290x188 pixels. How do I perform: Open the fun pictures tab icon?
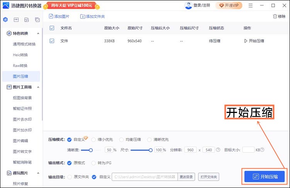pos(27,20)
